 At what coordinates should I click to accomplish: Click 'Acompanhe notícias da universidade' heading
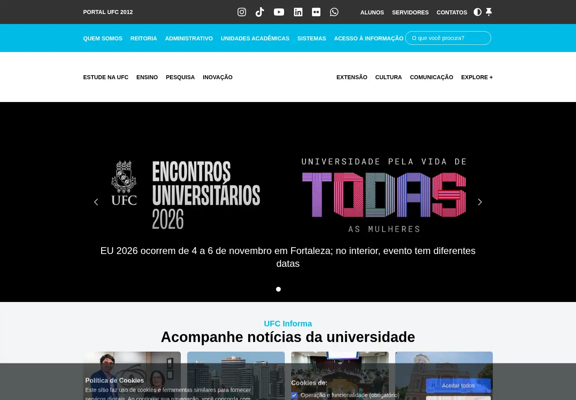point(288,337)
